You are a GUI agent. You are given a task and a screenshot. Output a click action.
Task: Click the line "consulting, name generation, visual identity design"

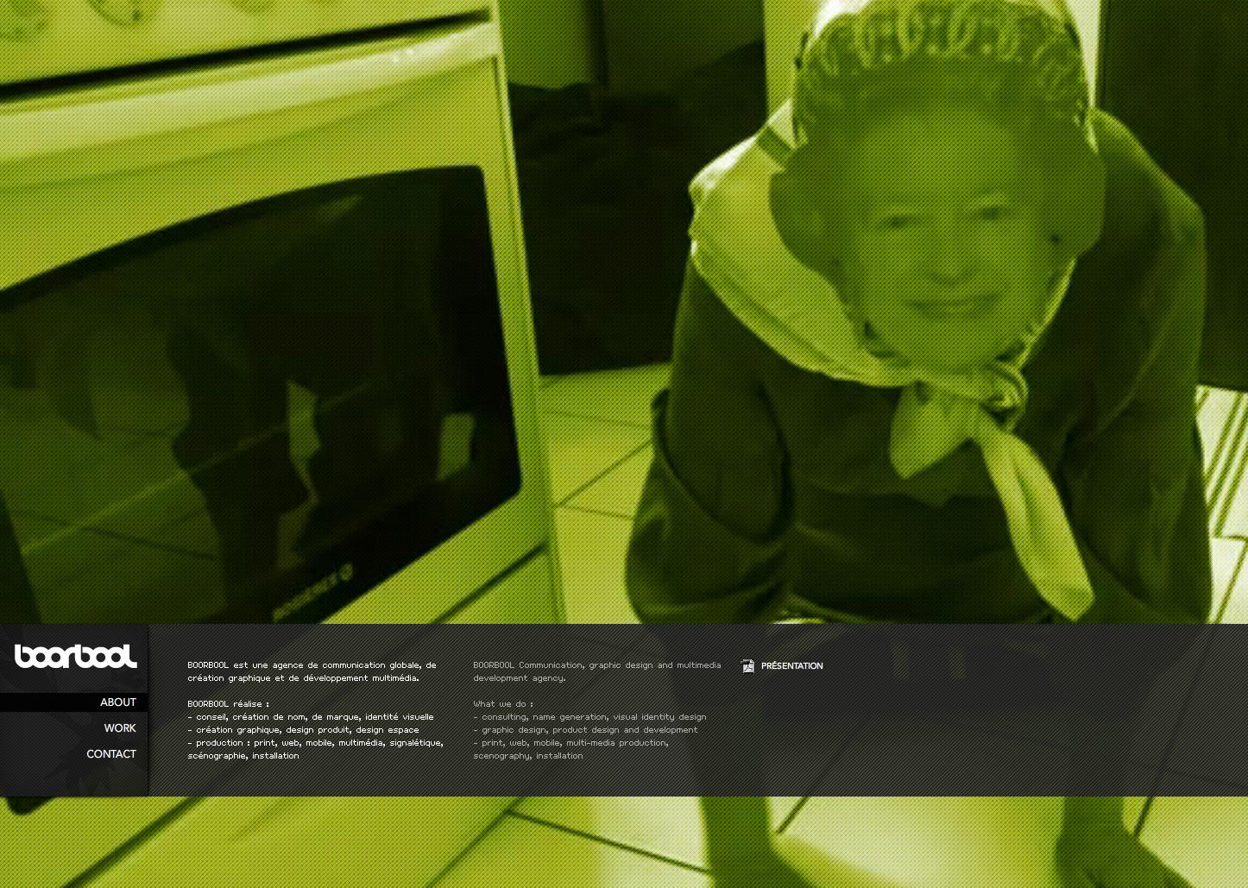[589, 717]
